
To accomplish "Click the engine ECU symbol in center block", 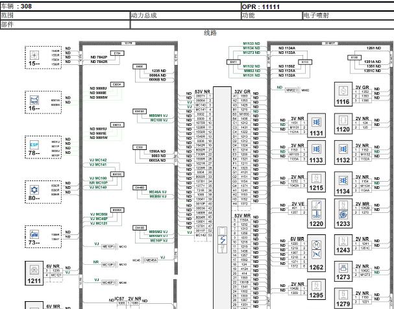I will pyautogui.click(x=223, y=240).
